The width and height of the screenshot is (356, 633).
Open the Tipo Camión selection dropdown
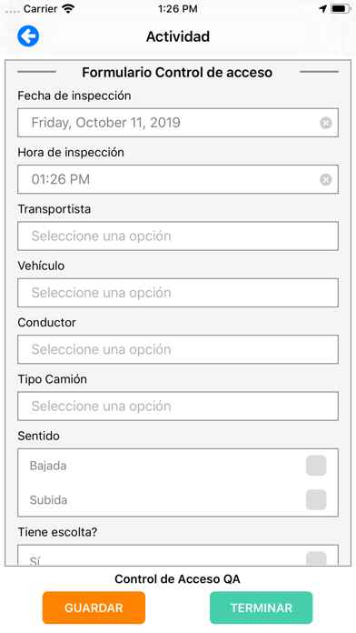(x=178, y=406)
